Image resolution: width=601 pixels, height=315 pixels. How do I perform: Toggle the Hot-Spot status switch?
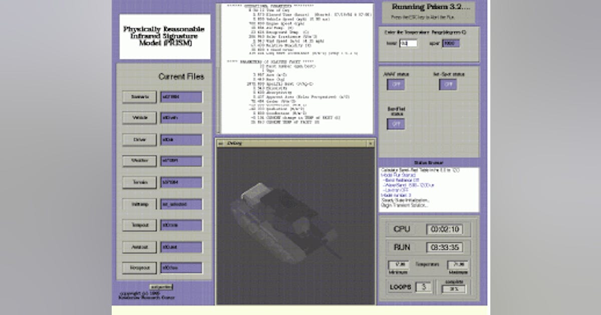pyautogui.click(x=447, y=85)
